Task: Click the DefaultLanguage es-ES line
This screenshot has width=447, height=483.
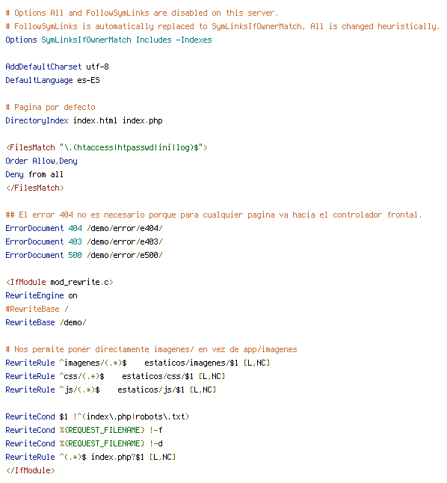Action: point(52,81)
